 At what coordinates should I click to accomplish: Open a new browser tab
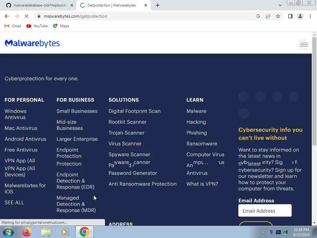pos(158,6)
